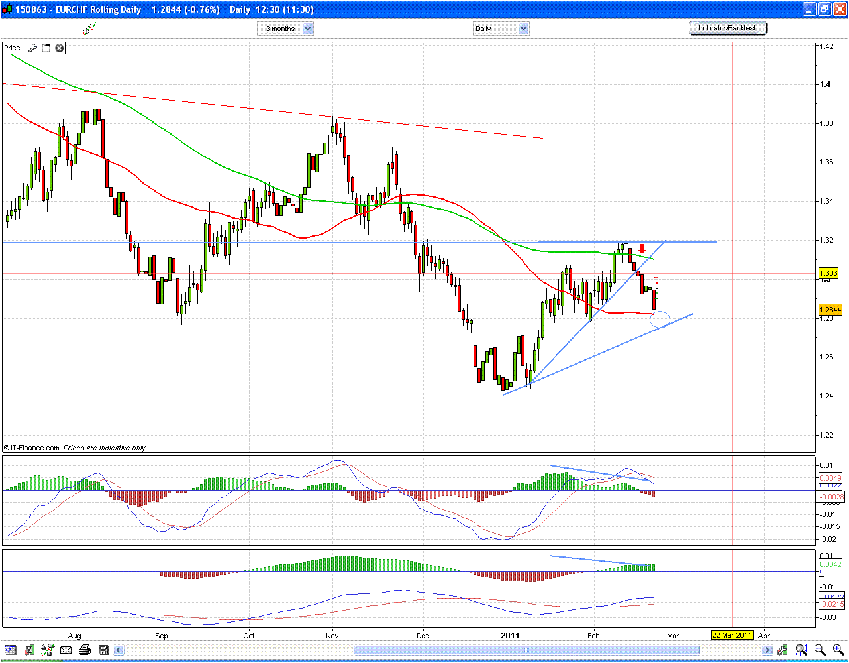The height and width of the screenshot is (663, 849).
Task: Click the IT-Finance.com copyright text
Action: 31,448
